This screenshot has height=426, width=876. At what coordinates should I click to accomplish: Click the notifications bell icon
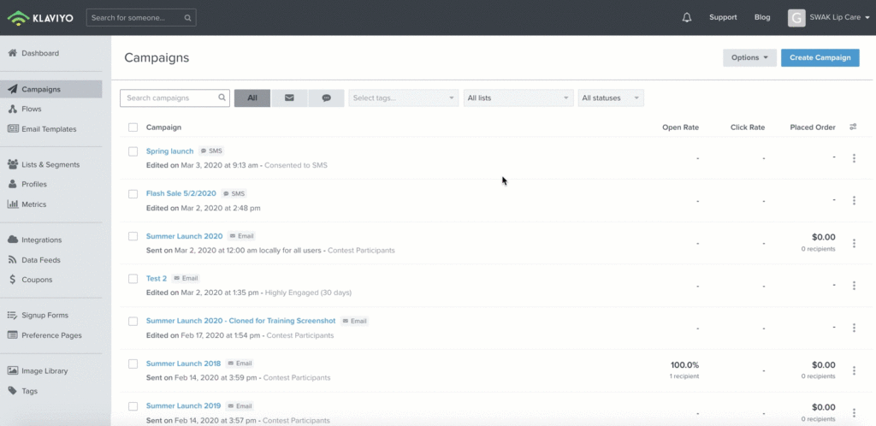pos(686,18)
